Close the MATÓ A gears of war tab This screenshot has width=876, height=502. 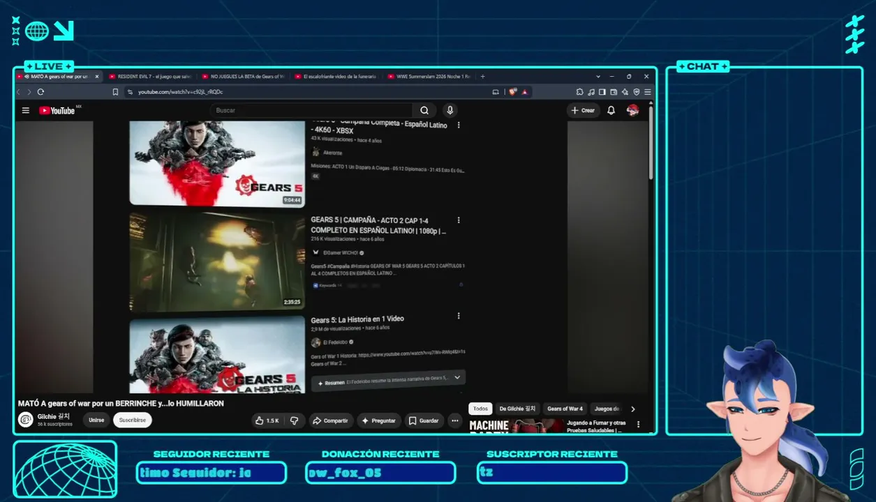(x=96, y=76)
